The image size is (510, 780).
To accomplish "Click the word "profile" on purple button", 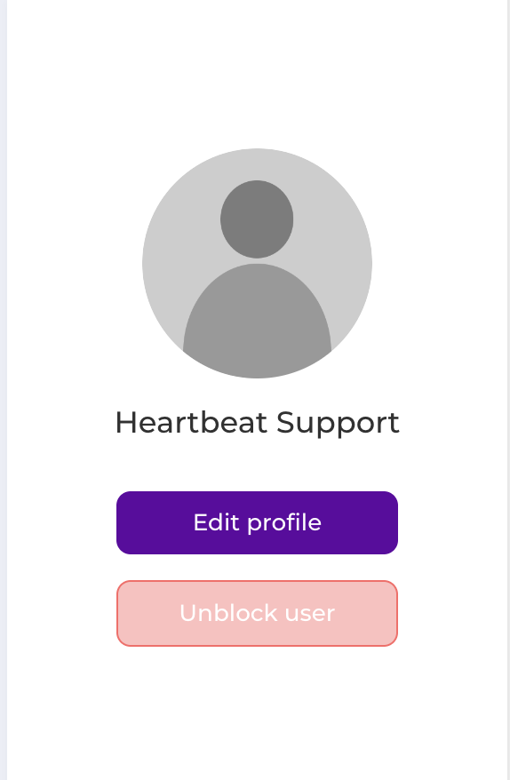I will 284,524.
